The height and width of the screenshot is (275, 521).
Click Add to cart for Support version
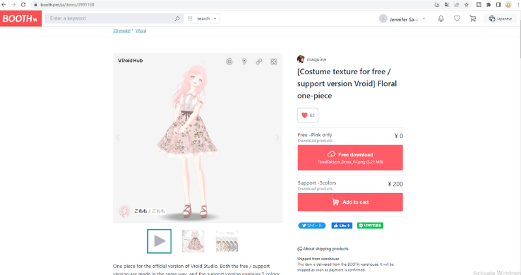click(x=350, y=202)
